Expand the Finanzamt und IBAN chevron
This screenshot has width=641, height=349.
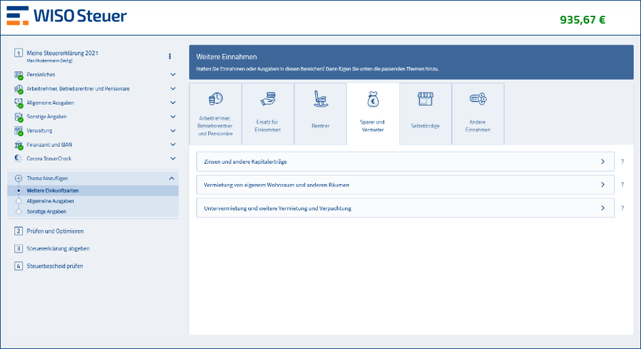pos(173,145)
